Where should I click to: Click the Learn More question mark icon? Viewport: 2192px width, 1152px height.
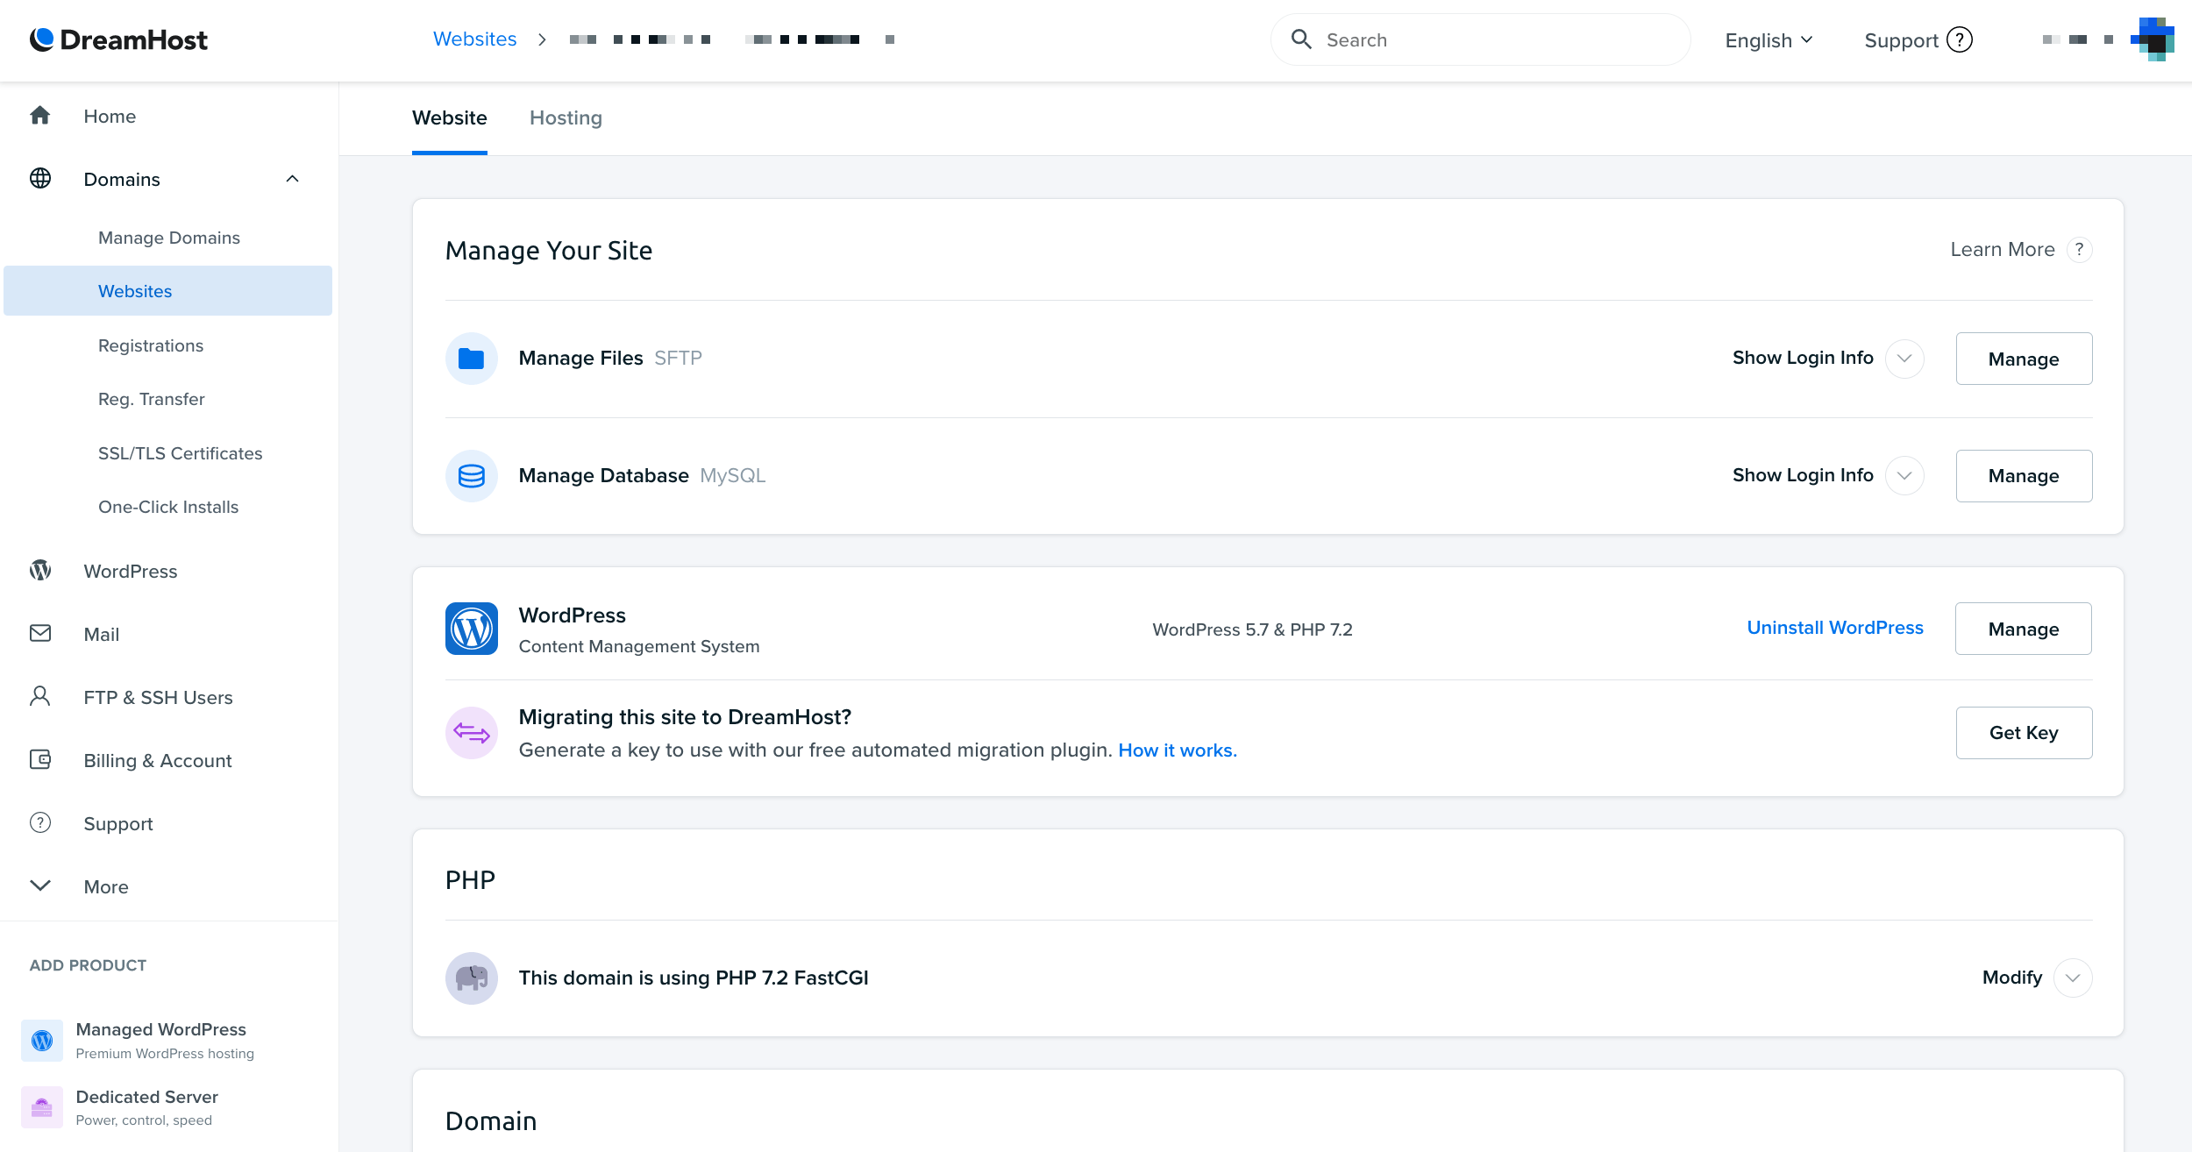2080,250
